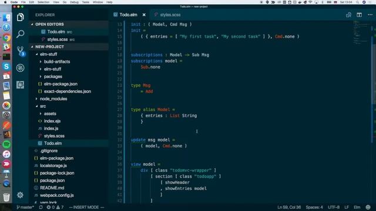Open index.js in src folder

(x=69, y=128)
